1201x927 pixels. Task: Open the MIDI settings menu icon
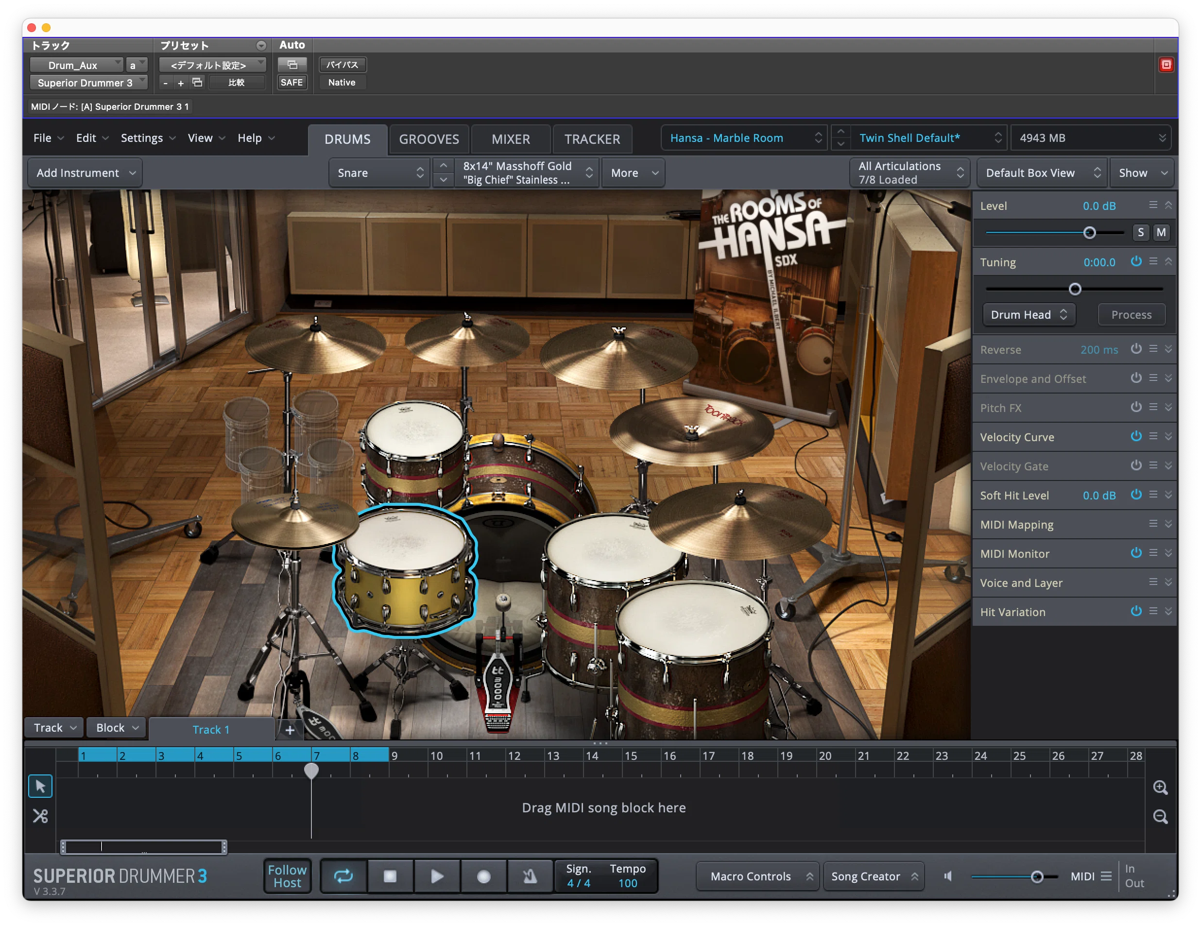point(1106,876)
